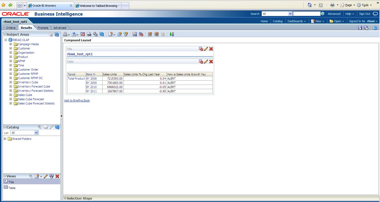
Task: Click the Print analysis toolbar icon
Action: (65, 34)
